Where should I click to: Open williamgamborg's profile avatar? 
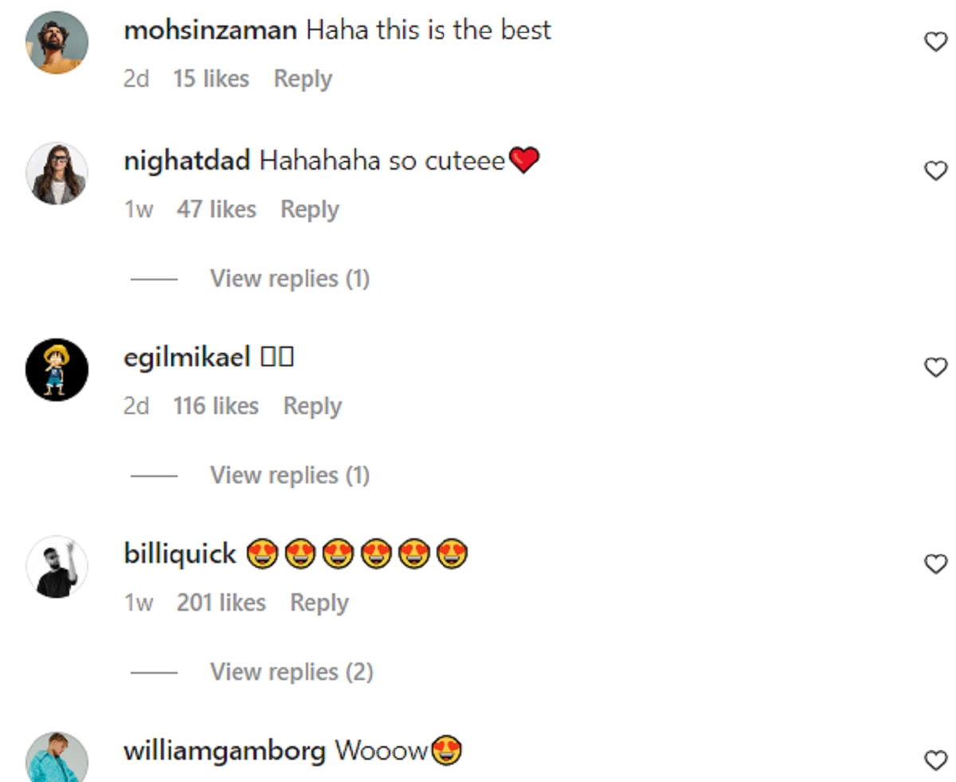coord(57,757)
